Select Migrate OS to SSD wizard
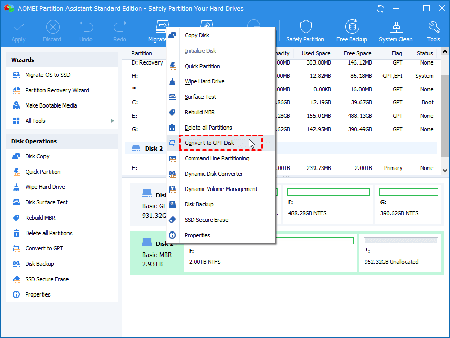450x338 pixels. coord(48,75)
